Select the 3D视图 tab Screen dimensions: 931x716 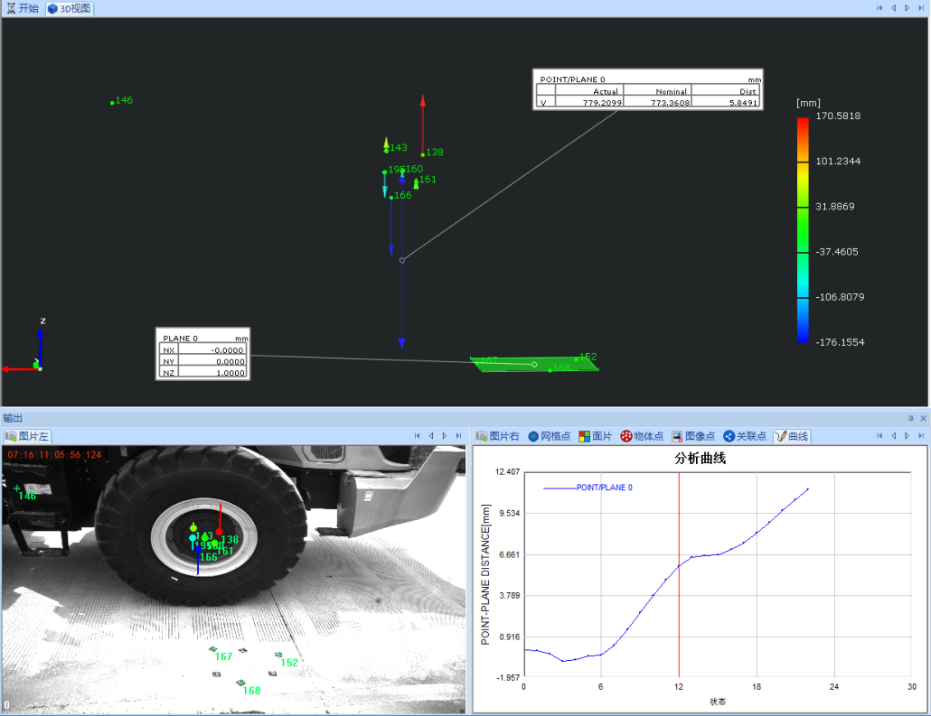click(x=70, y=8)
